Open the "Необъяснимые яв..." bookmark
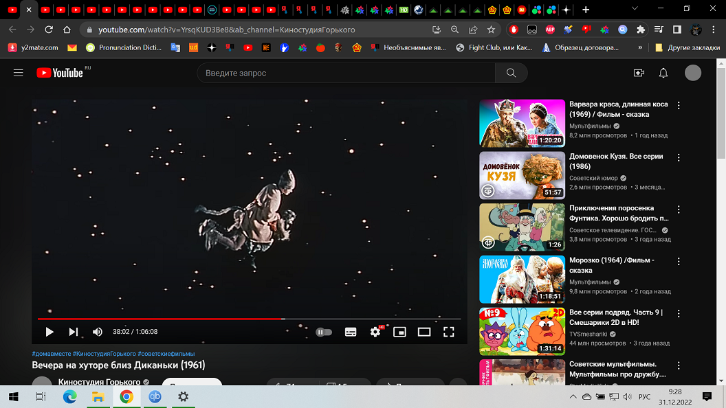Image resolution: width=726 pixels, height=408 pixels. 408,47
